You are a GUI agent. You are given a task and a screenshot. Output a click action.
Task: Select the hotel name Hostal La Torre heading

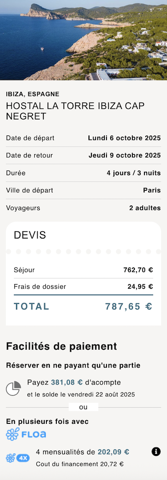[x=75, y=111]
